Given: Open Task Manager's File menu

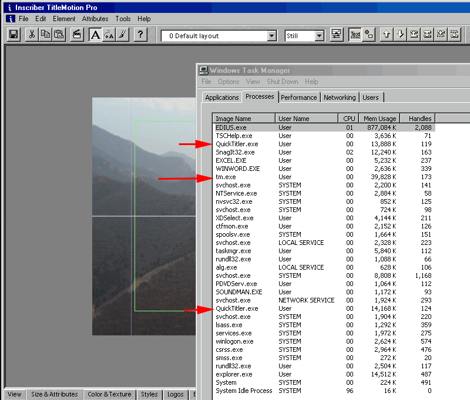Looking at the screenshot, I should tap(206, 82).
